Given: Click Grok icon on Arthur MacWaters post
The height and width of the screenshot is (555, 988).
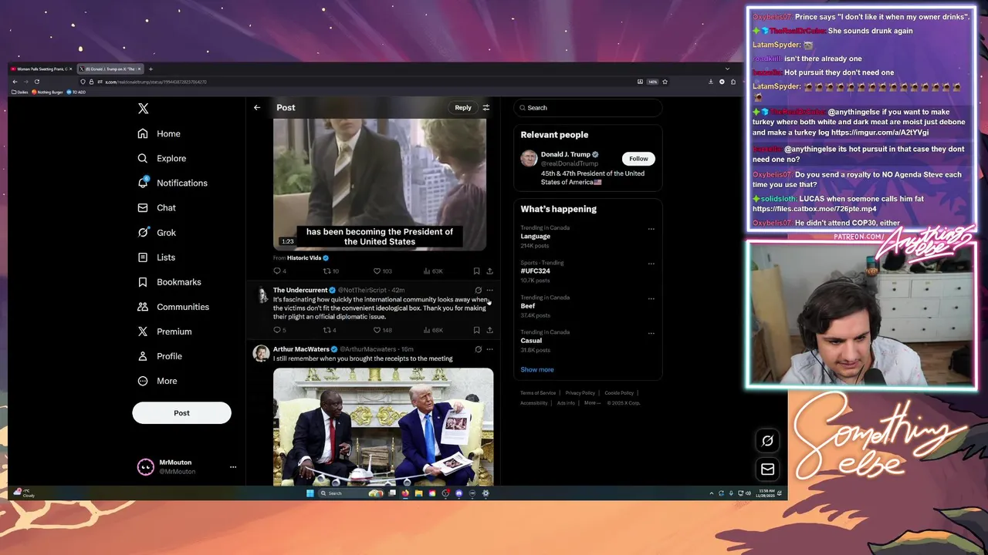Looking at the screenshot, I should pos(478,349).
